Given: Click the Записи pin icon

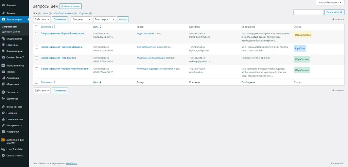Looking at the screenshot, I should 3,13.
